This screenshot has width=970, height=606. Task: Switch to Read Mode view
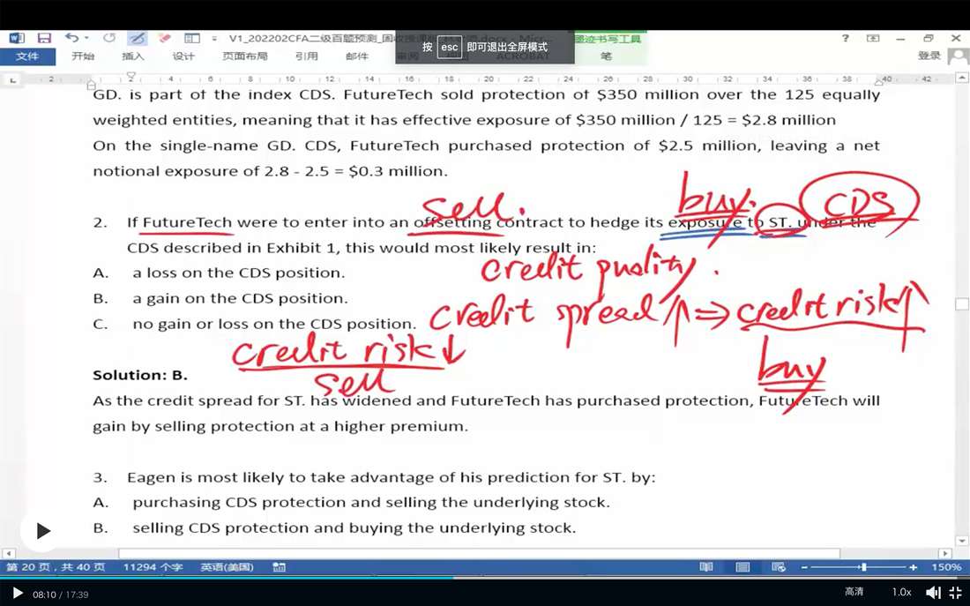tap(705, 567)
